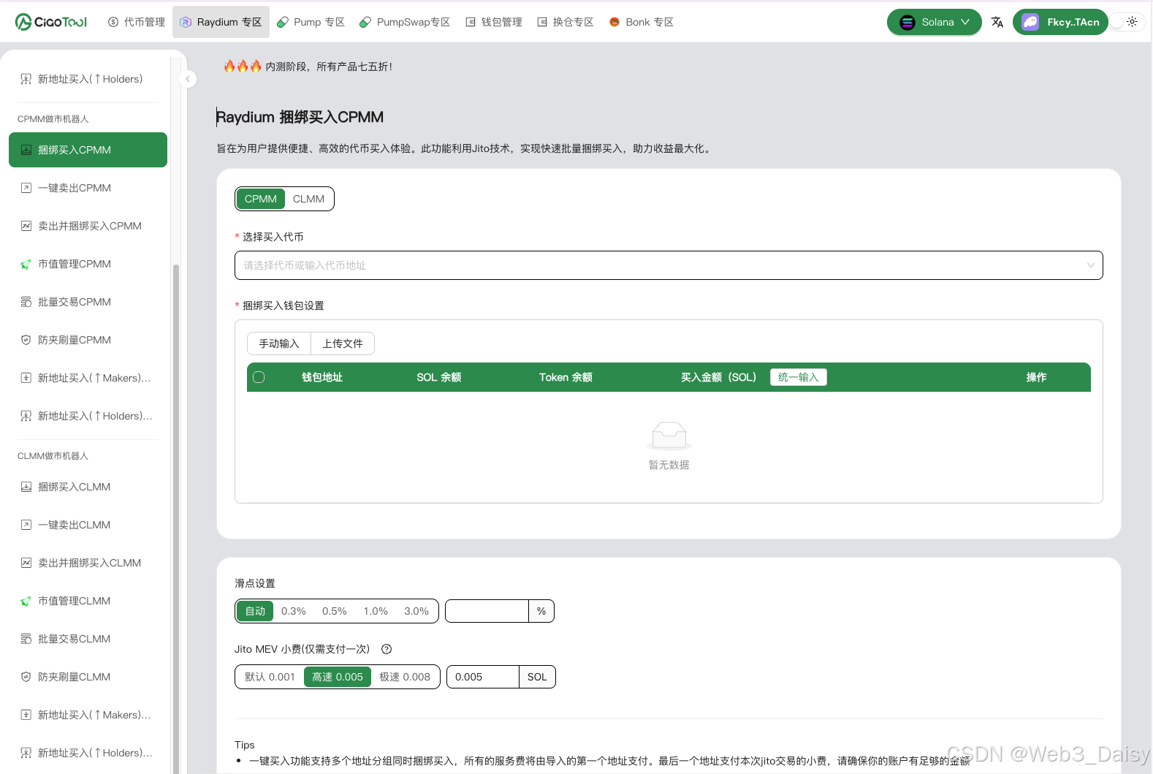The width and height of the screenshot is (1153, 774).
Task: Open the Solana network dropdown
Action: [x=935, y=22]
